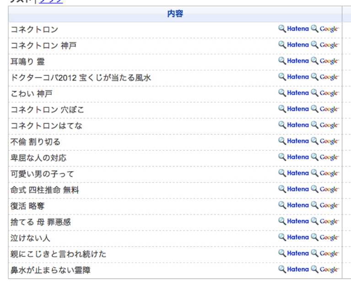This screenshot has height=287, width=351.
Task: Select the keyword 泣けない人
Action: pos(30,238)
